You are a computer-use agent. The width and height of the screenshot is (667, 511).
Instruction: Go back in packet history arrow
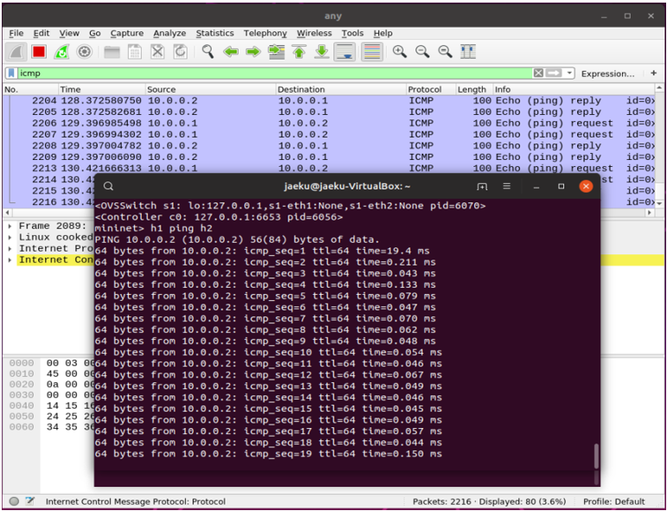231,52
